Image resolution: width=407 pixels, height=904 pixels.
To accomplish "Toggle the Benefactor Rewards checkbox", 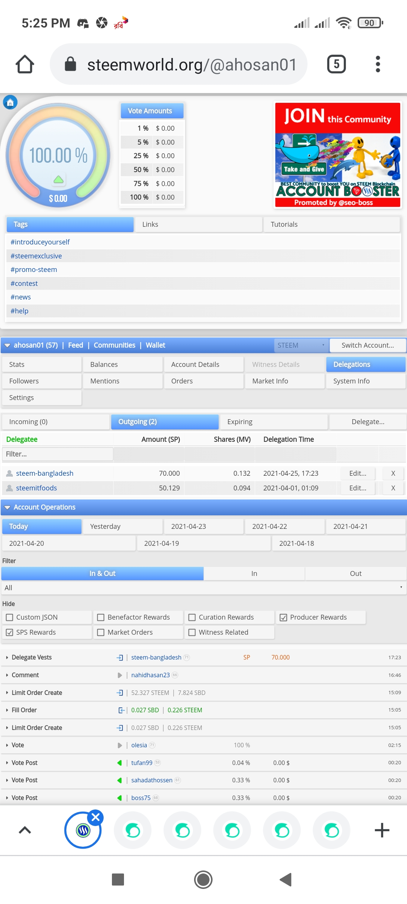I will tap(101, 617).
